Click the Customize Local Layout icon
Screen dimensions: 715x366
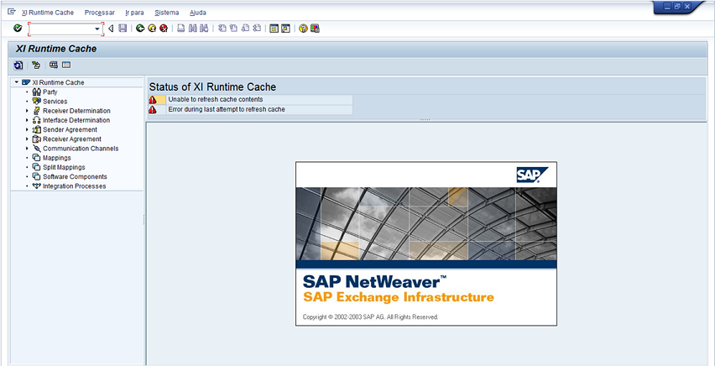pyautogui.click(x=315, y=29)
